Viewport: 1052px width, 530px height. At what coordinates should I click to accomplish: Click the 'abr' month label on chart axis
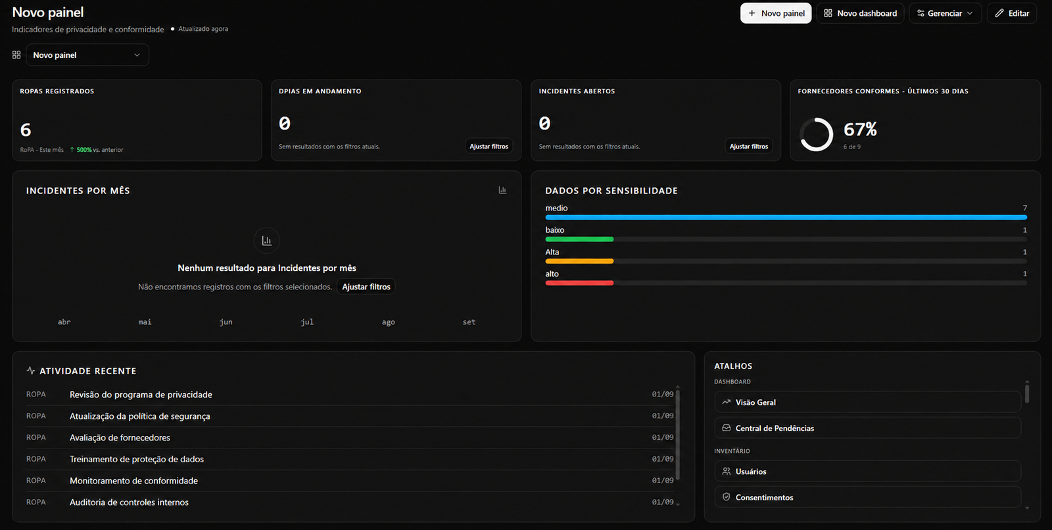[64, 322]
